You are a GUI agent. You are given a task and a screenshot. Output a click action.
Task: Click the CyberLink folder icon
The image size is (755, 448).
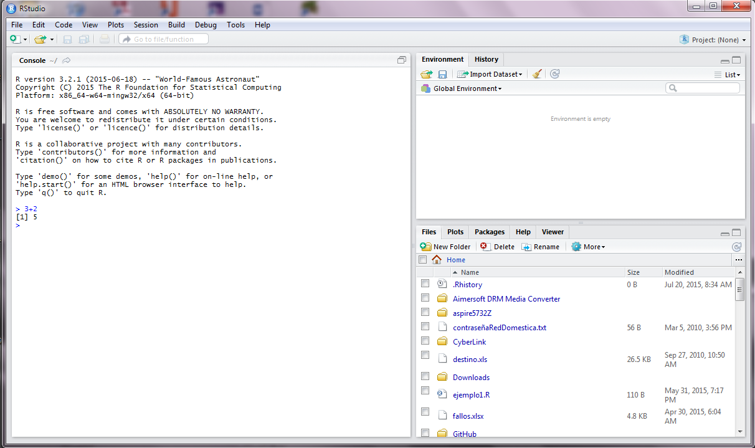(442, 341)
